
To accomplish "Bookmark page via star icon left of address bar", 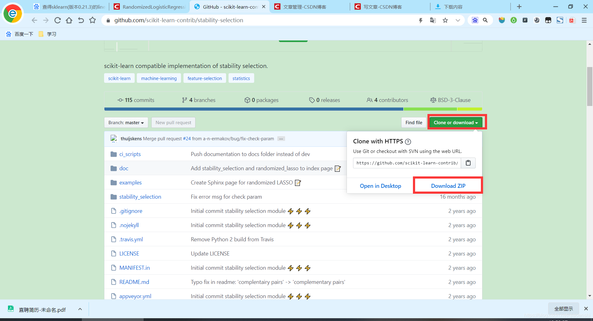I will click(92, 20).
